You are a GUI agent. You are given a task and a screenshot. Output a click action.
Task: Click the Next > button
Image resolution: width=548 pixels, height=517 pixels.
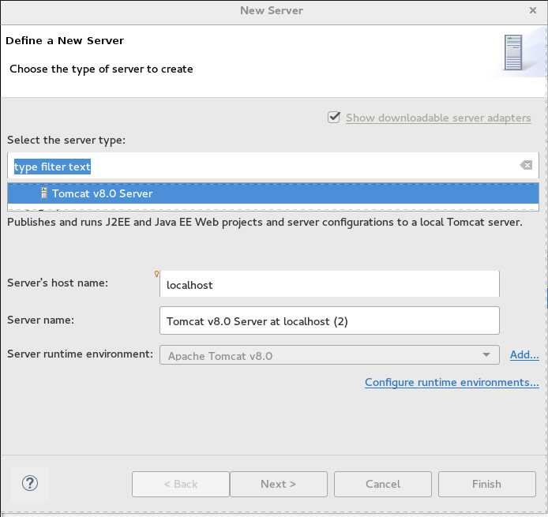279,484
